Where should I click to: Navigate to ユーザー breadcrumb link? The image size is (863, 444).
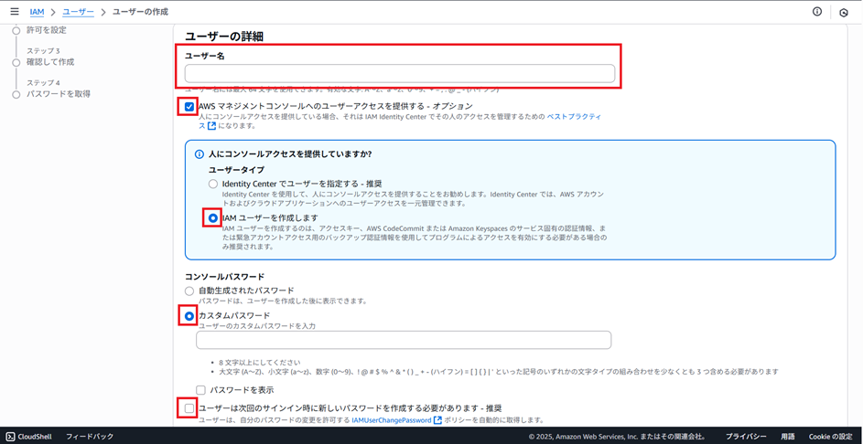point(78,12)
